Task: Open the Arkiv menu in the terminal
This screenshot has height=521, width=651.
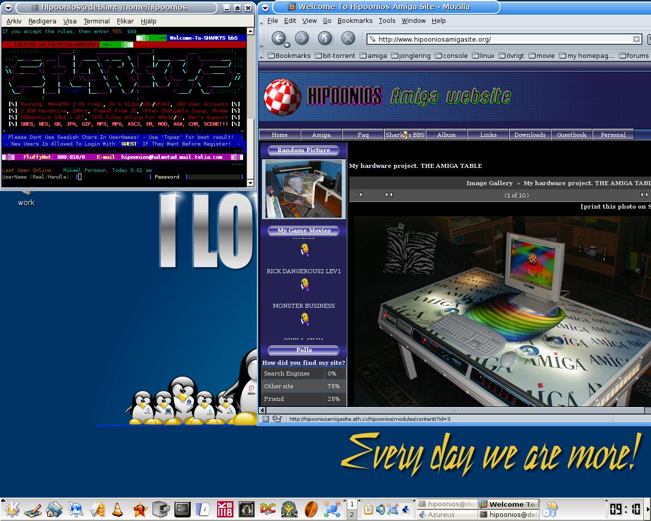Action: coord(14,21)
